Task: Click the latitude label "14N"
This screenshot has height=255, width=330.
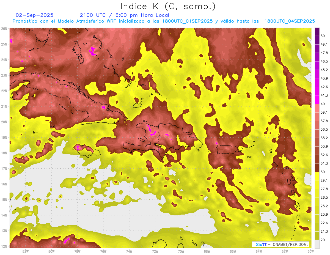Action: click(4, 215)
